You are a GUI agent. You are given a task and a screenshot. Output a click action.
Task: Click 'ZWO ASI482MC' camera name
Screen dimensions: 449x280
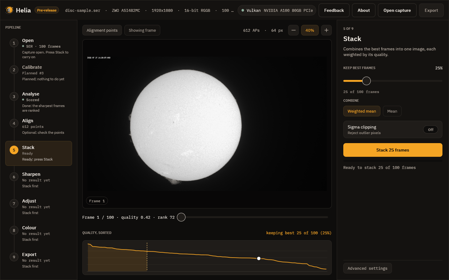tap(126, 10)
